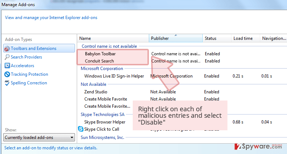
Task: Select the Skype Browser Helper row
Action: click(105, 122)
